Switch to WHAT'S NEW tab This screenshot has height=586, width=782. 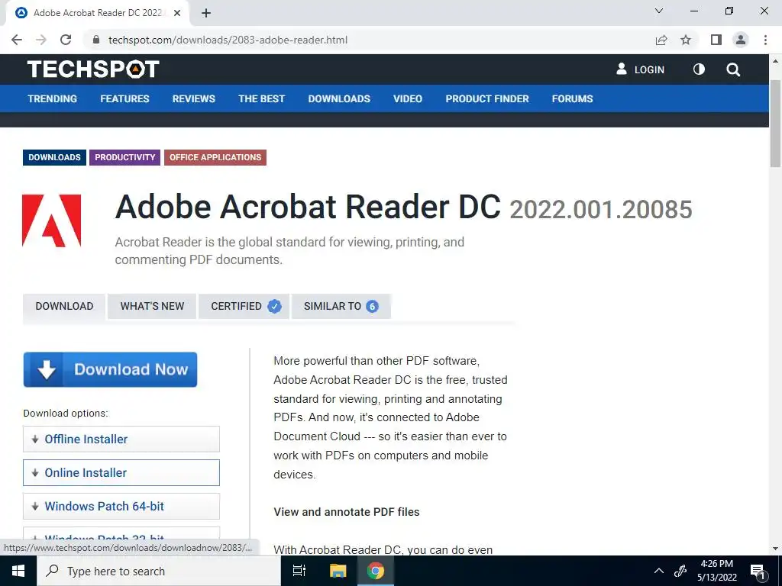click(x=152, y=306)
